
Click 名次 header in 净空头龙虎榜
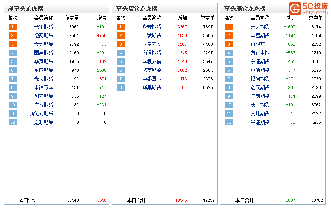pos(13,18)
